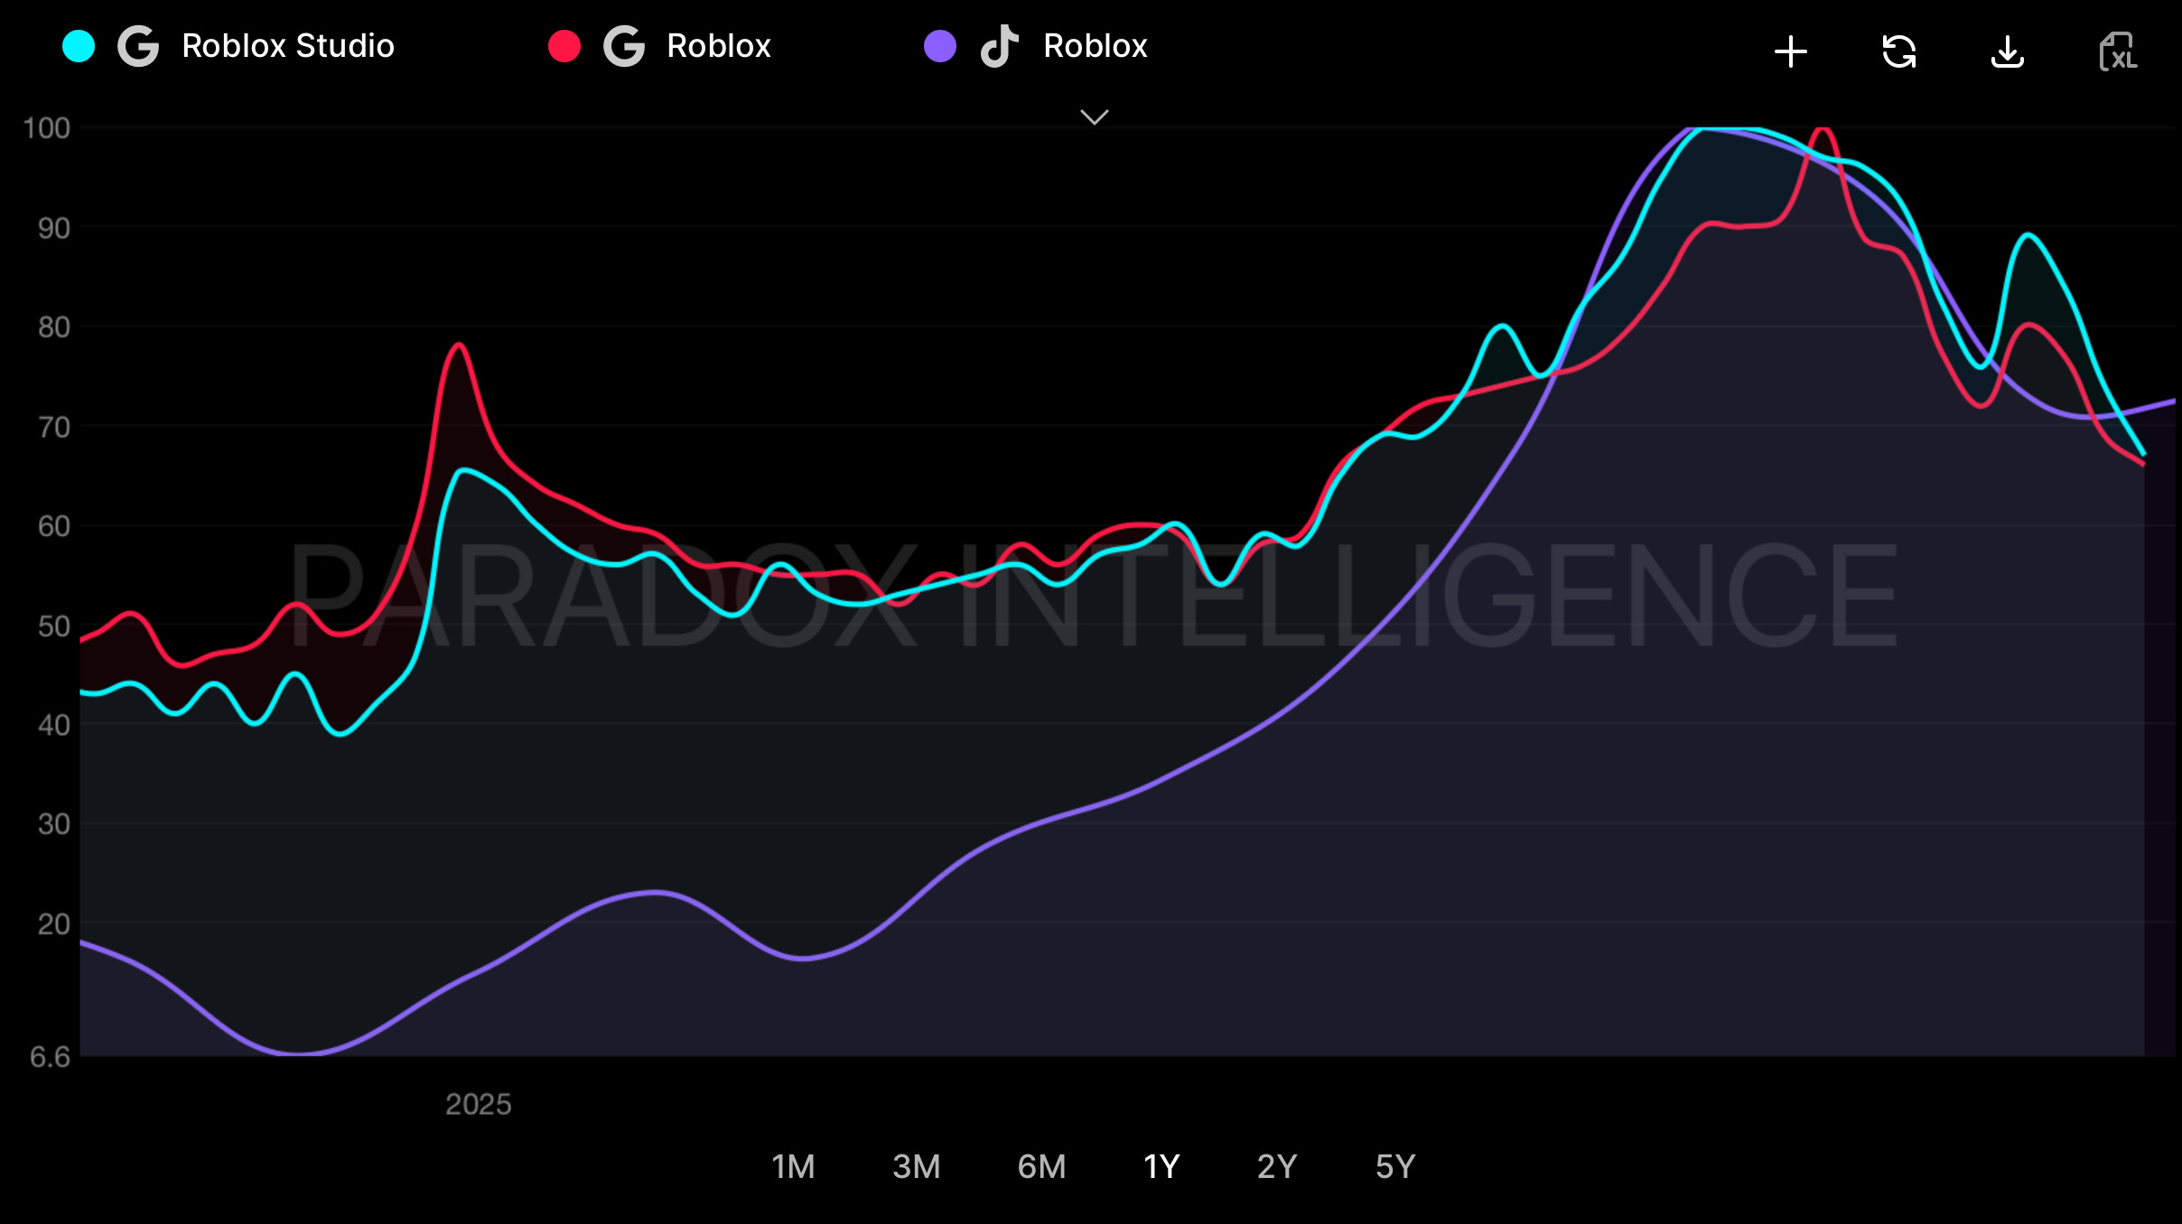Click the TikTok Roblox legend label
2182x1224 pixels.
point(1095,46)
